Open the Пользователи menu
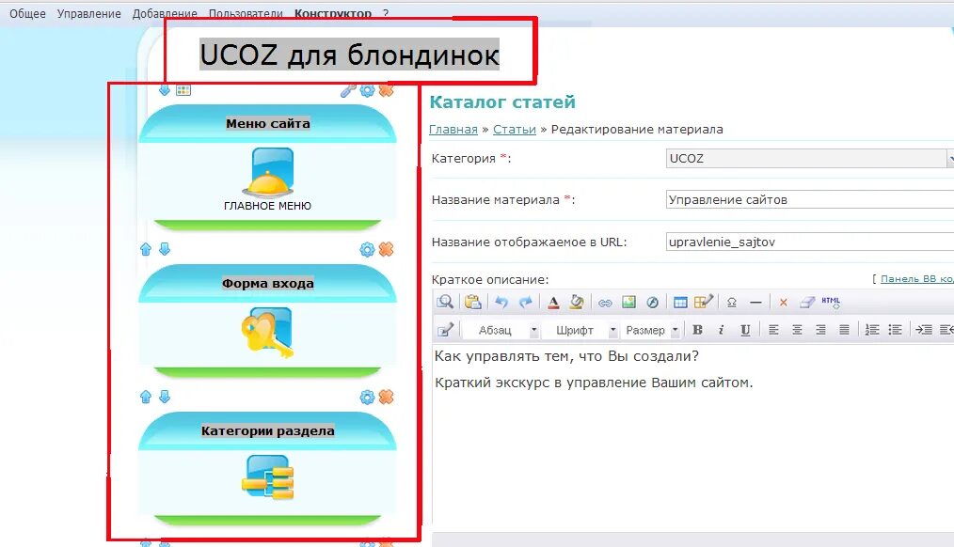Viewport: 954px width, 547px height. coord(246,13)
